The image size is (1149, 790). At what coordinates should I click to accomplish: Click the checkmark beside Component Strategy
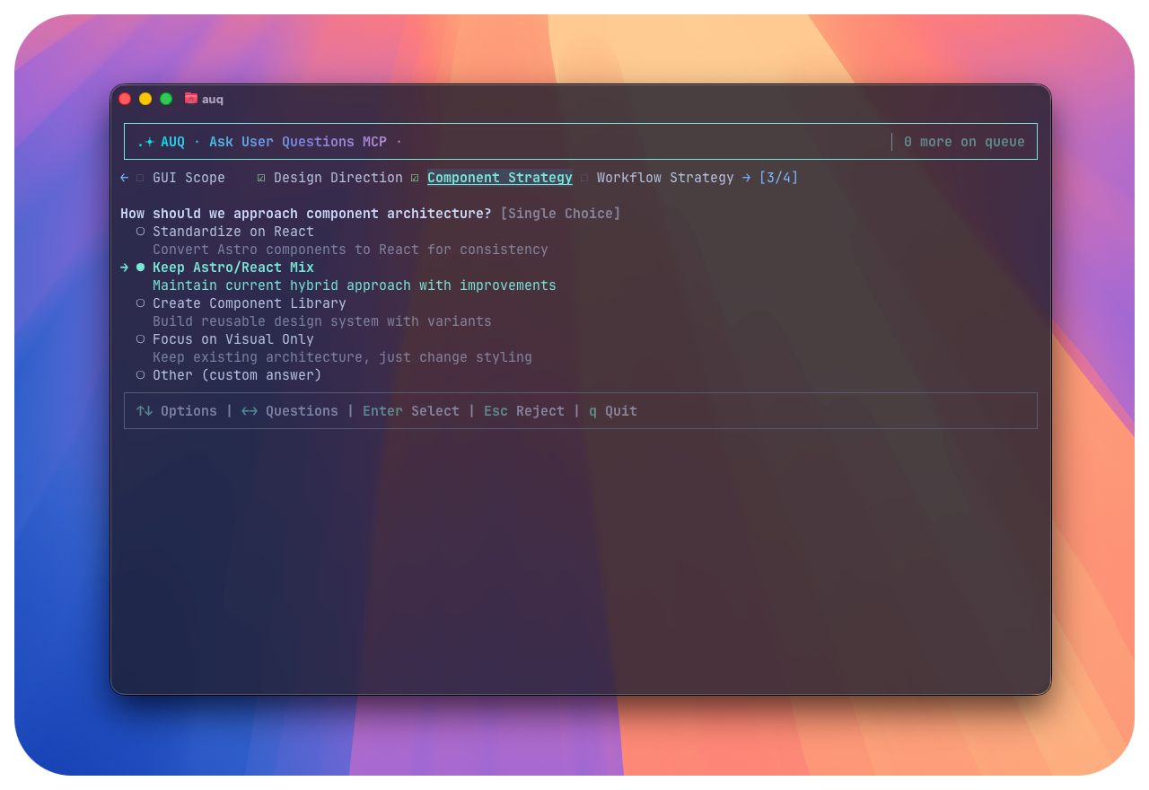tap(415, 177)
